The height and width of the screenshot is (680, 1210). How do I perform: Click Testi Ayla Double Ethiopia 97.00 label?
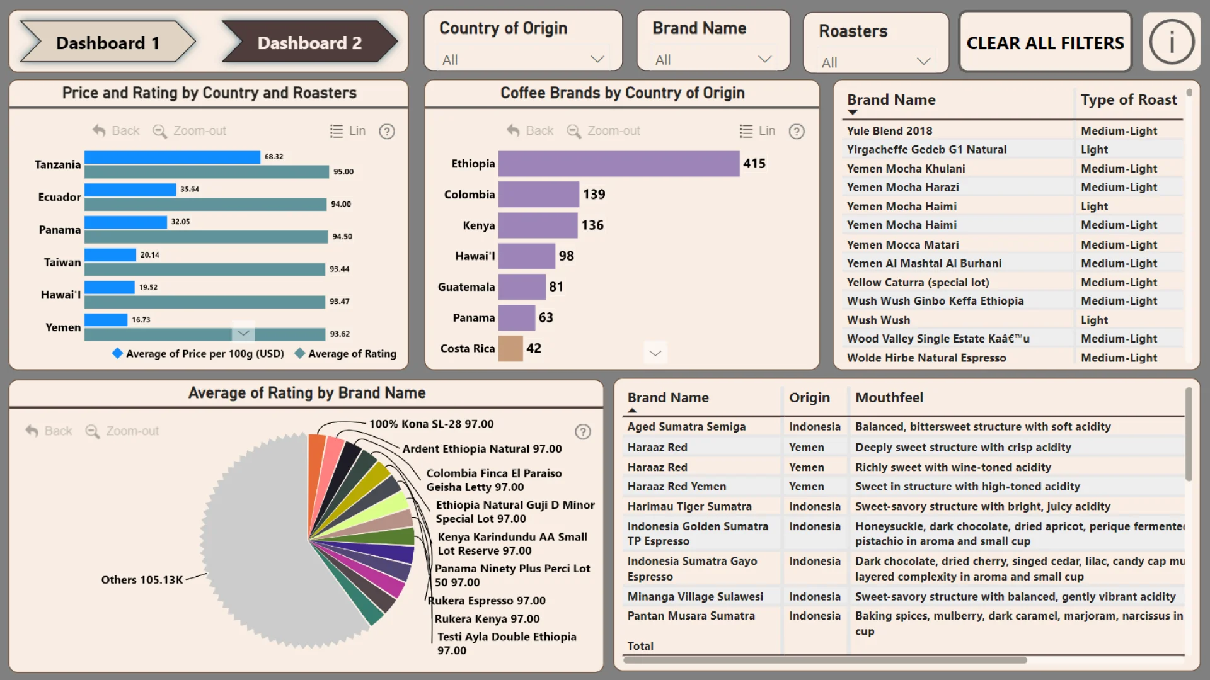[507, 643]
